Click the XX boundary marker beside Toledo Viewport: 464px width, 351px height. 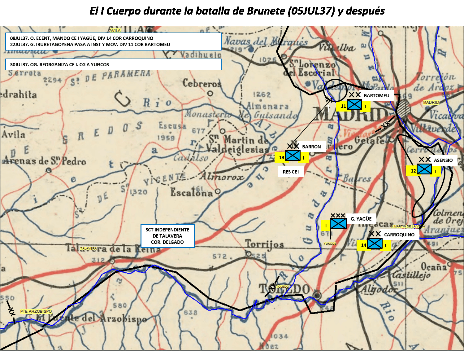point(272,287)
